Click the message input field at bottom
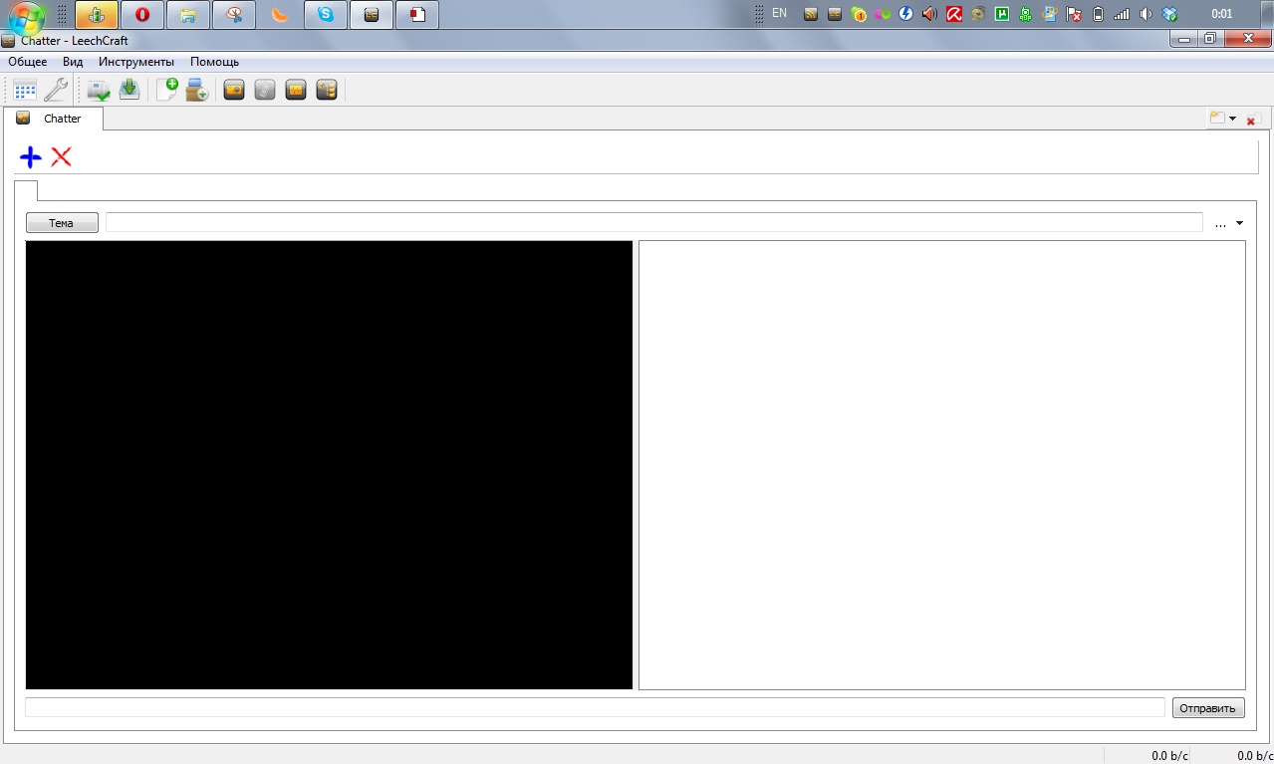 coord(595,707)
